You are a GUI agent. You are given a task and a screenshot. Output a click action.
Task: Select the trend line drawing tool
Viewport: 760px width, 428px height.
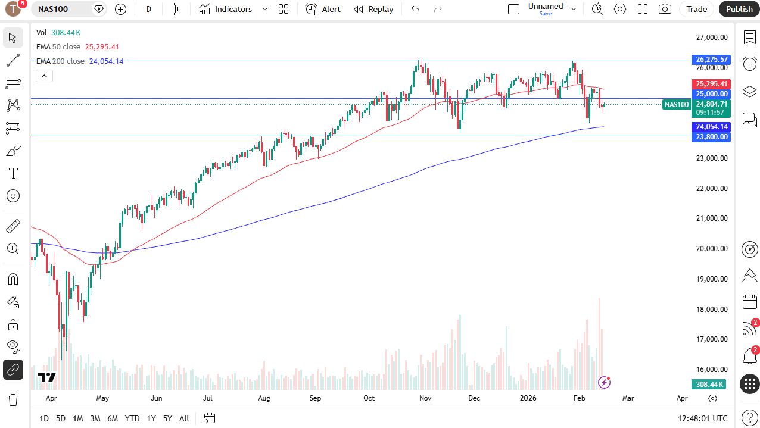point(13,60)
